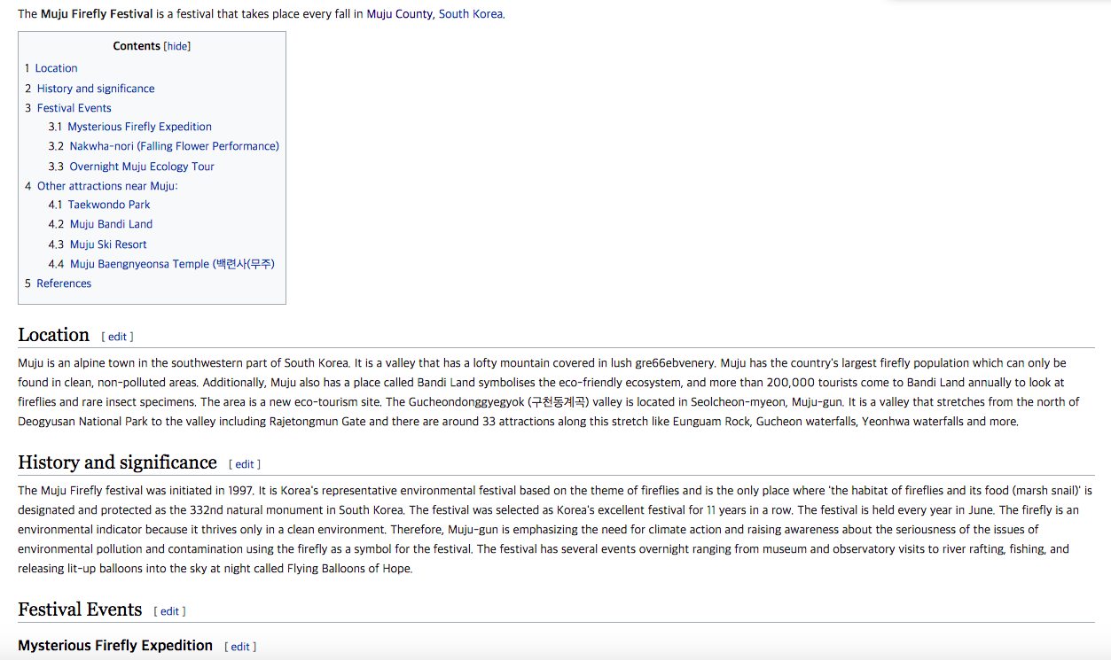
Task: Click the text Rajetongmun Gate
Action: (x=317, y=422)
